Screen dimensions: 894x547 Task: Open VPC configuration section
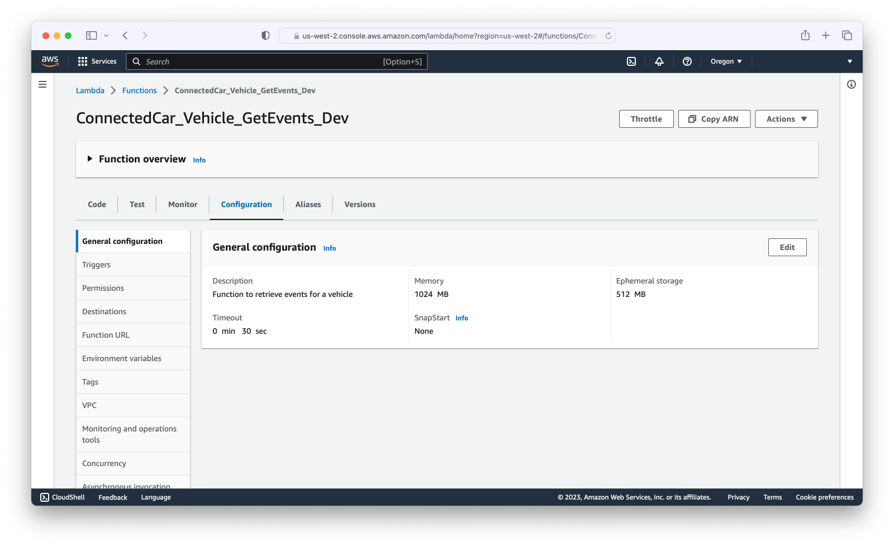tap(133, 405)
